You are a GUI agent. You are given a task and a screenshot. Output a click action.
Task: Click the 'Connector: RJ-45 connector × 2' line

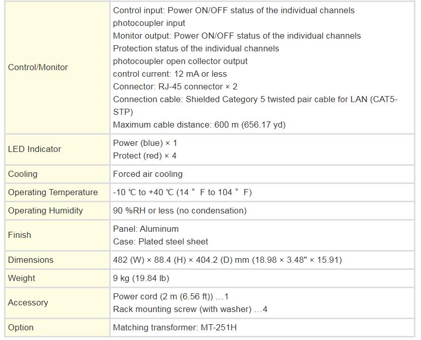175,86
